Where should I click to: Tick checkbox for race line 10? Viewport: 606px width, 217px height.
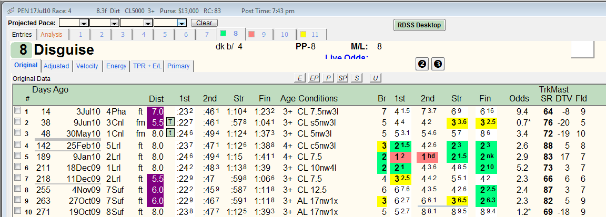[x=17, y=212]
